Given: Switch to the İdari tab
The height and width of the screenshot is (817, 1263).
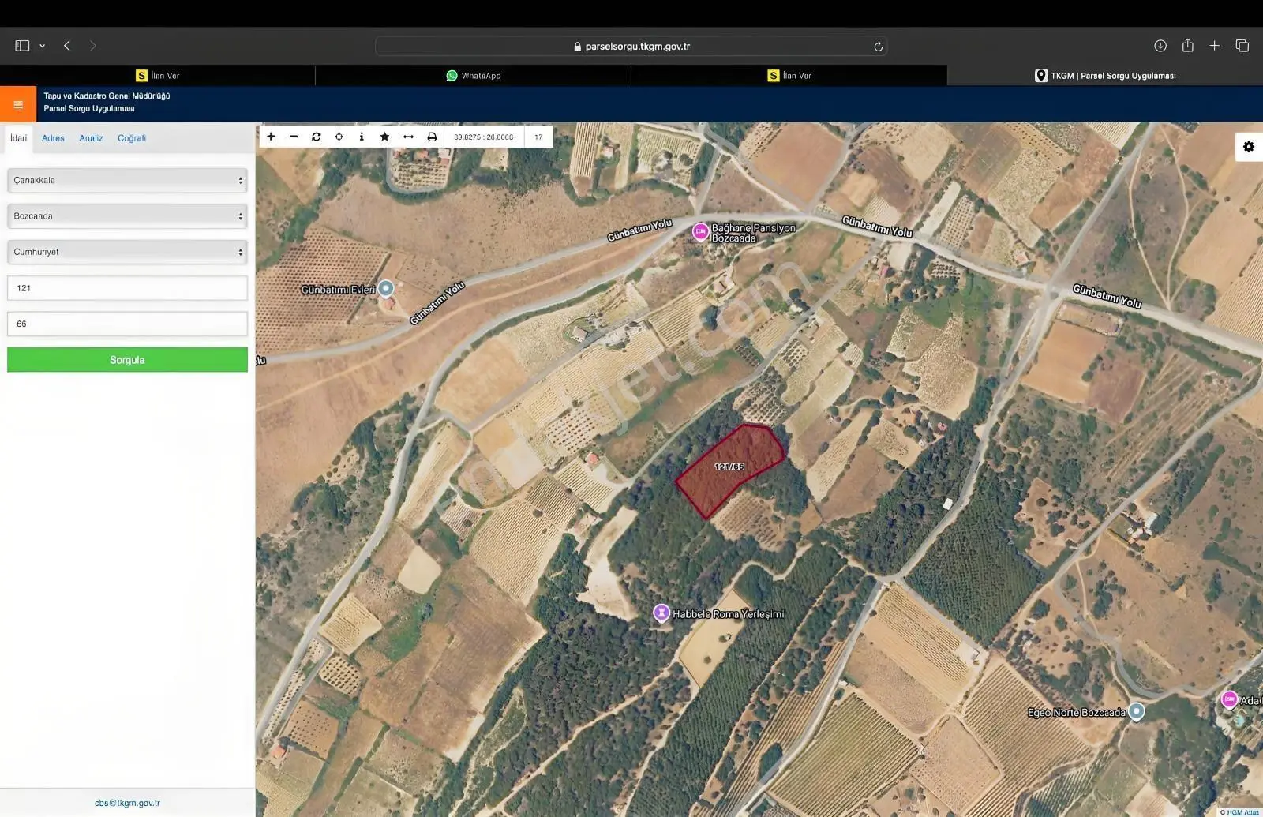Looking at the screenshot, I should point(19,138).
